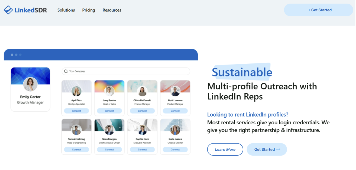Click the second window dot indicator
This screenshot has width=356, height=170.
point(16,55)
